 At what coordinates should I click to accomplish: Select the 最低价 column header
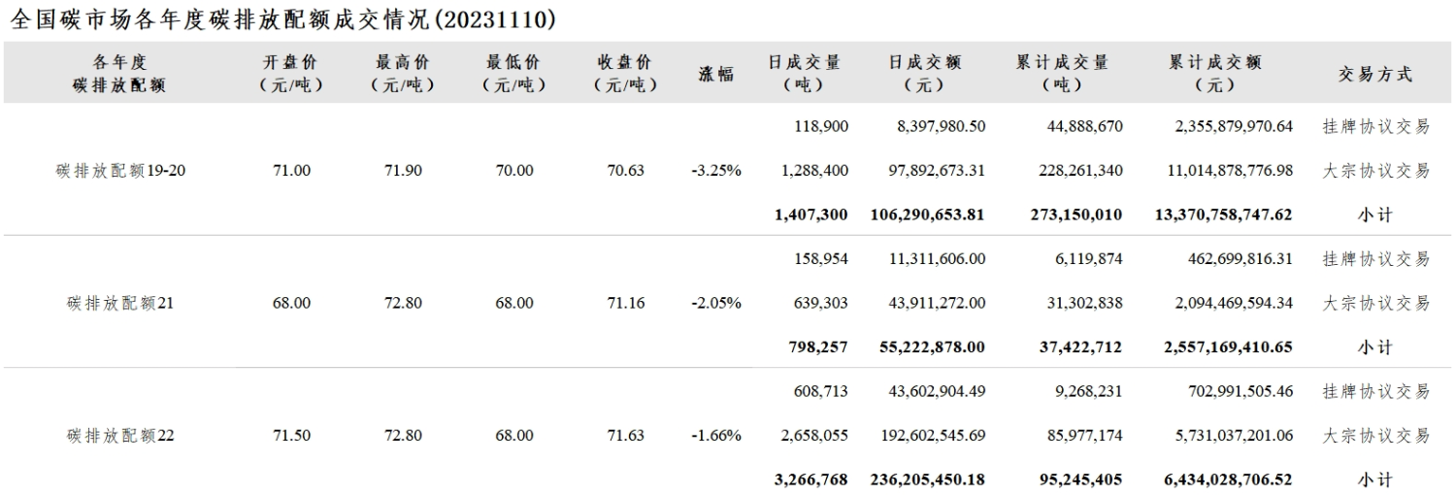[x=514, y=74]
